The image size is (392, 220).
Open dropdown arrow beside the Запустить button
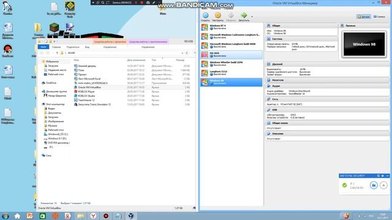click(x=252, y=16)
